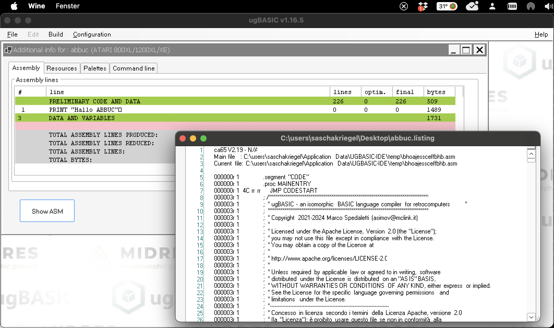The image size is (554, 328).
Task: Click the Apple menu icon
Action: [14, 6]
